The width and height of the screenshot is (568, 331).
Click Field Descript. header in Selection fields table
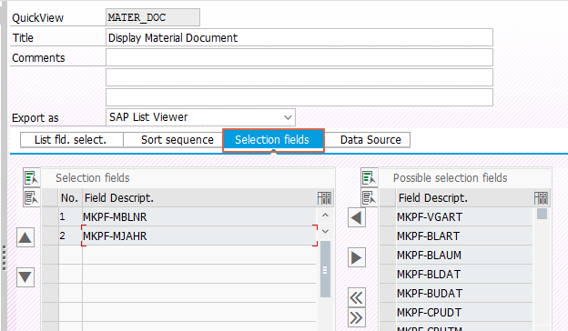click(x=199, y=198)
